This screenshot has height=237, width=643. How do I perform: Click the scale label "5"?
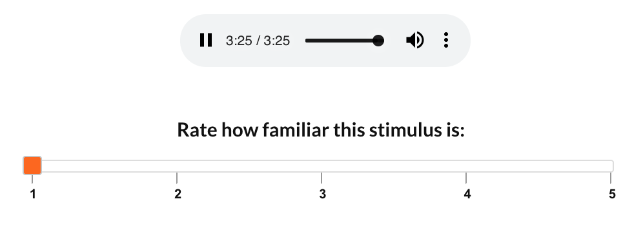[x=612, y=194]
